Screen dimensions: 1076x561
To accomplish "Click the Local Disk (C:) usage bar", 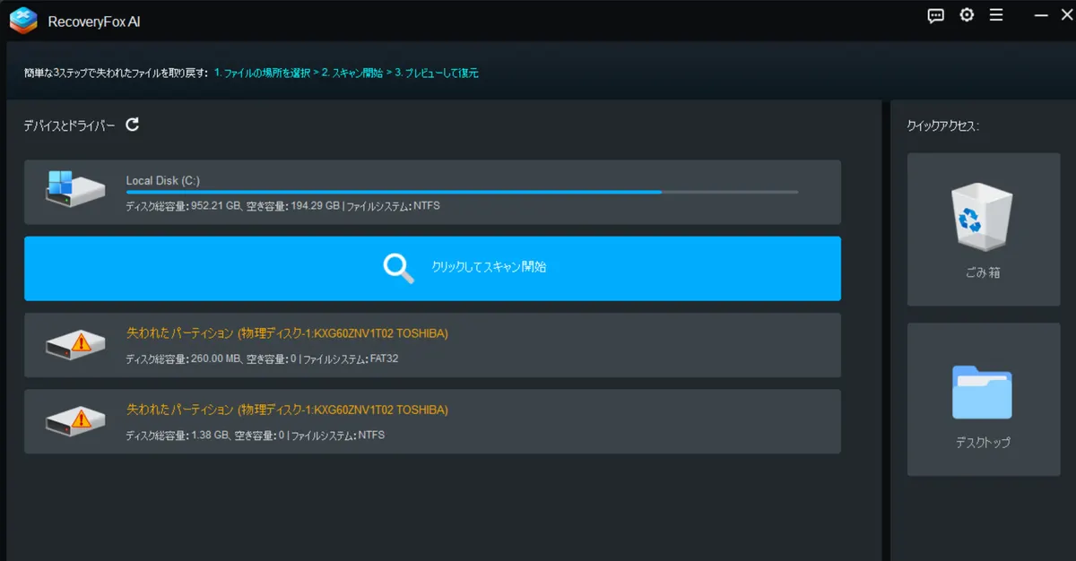I will [x=462, y=192].
